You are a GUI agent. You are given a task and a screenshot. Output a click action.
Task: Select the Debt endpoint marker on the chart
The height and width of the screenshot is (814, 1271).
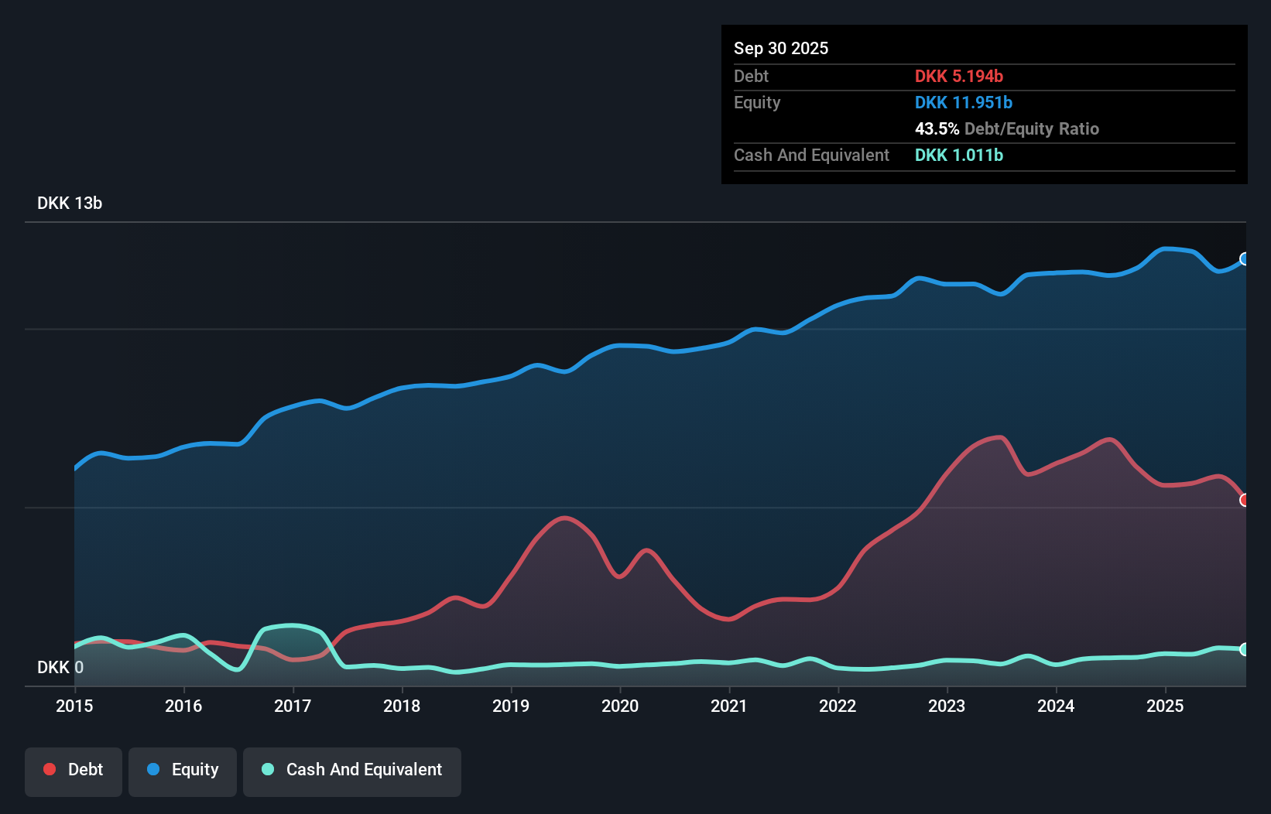coord(1244,501)
